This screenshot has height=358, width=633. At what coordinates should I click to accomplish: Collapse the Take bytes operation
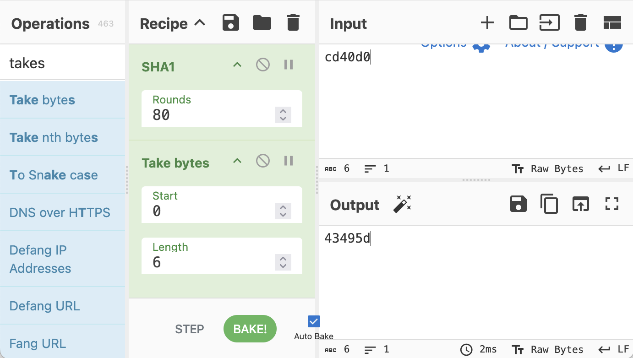237,161
